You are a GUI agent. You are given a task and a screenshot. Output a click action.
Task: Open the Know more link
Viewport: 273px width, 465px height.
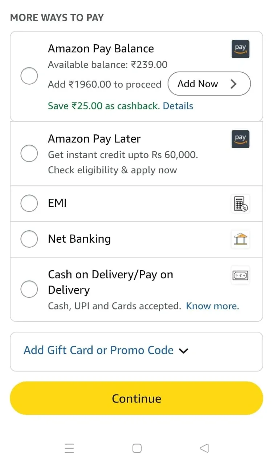[212, 306]
